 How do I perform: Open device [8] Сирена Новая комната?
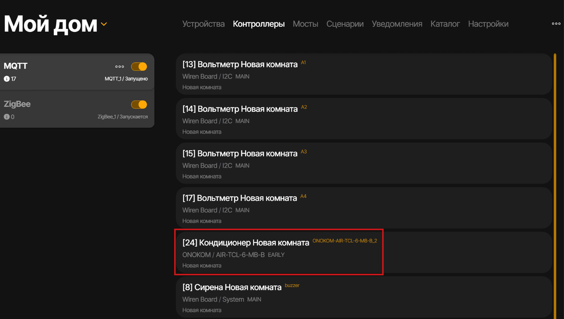click(364, 297)
